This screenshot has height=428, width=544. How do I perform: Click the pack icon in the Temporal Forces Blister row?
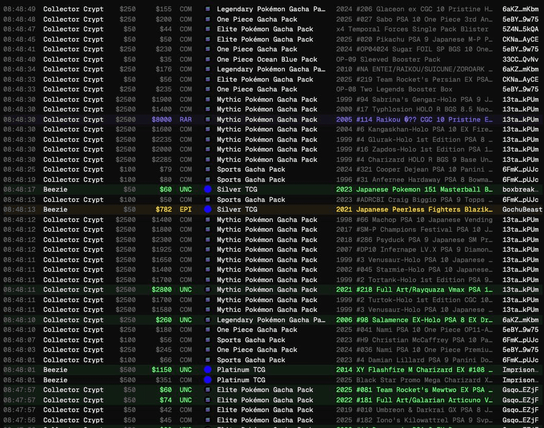coord(207,29)
